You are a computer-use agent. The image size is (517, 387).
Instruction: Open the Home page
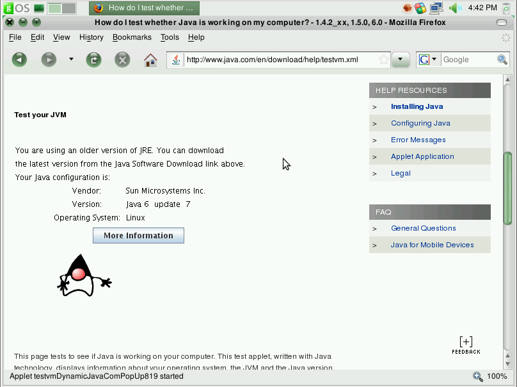[x=150, y=60]
